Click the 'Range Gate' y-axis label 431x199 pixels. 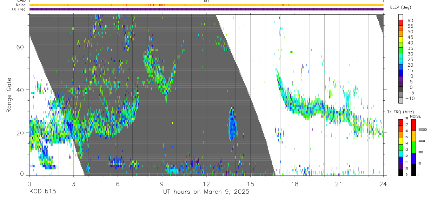pyautogui.click(x=9, y=95)
